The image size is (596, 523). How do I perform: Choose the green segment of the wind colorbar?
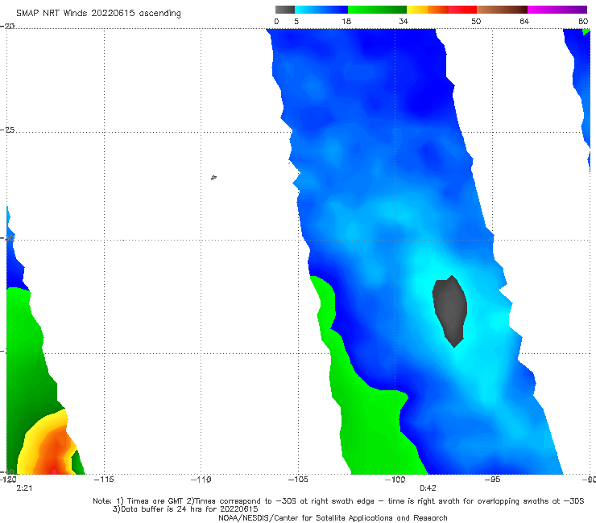[x=377, y=10]
